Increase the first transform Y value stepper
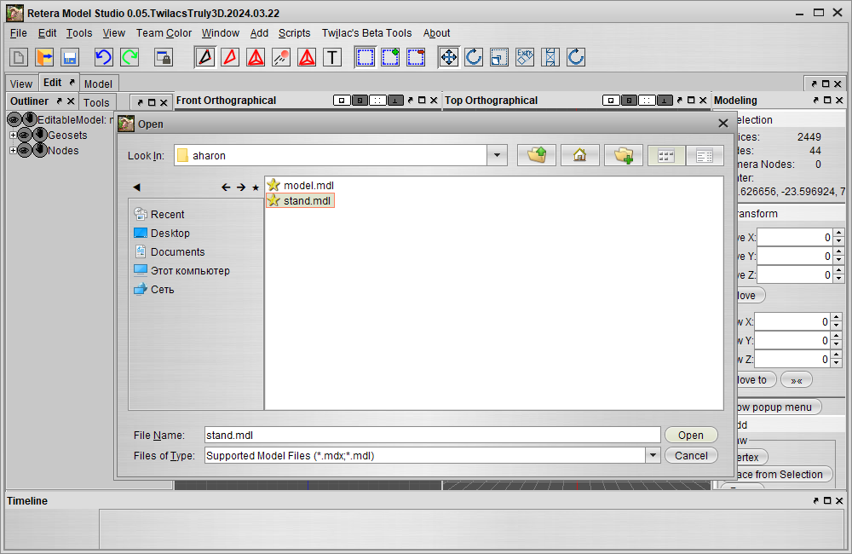This screenshot has width=852, height=554. point(839,251)
